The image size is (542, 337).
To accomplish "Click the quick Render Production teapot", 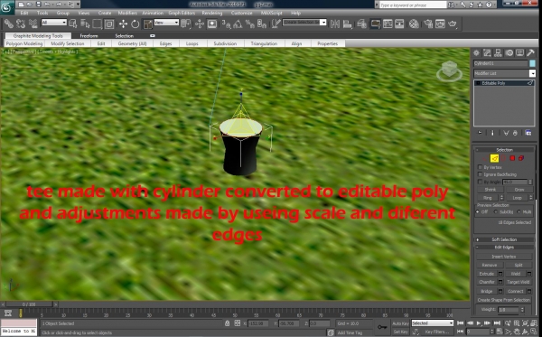I will tap(453, 23).
